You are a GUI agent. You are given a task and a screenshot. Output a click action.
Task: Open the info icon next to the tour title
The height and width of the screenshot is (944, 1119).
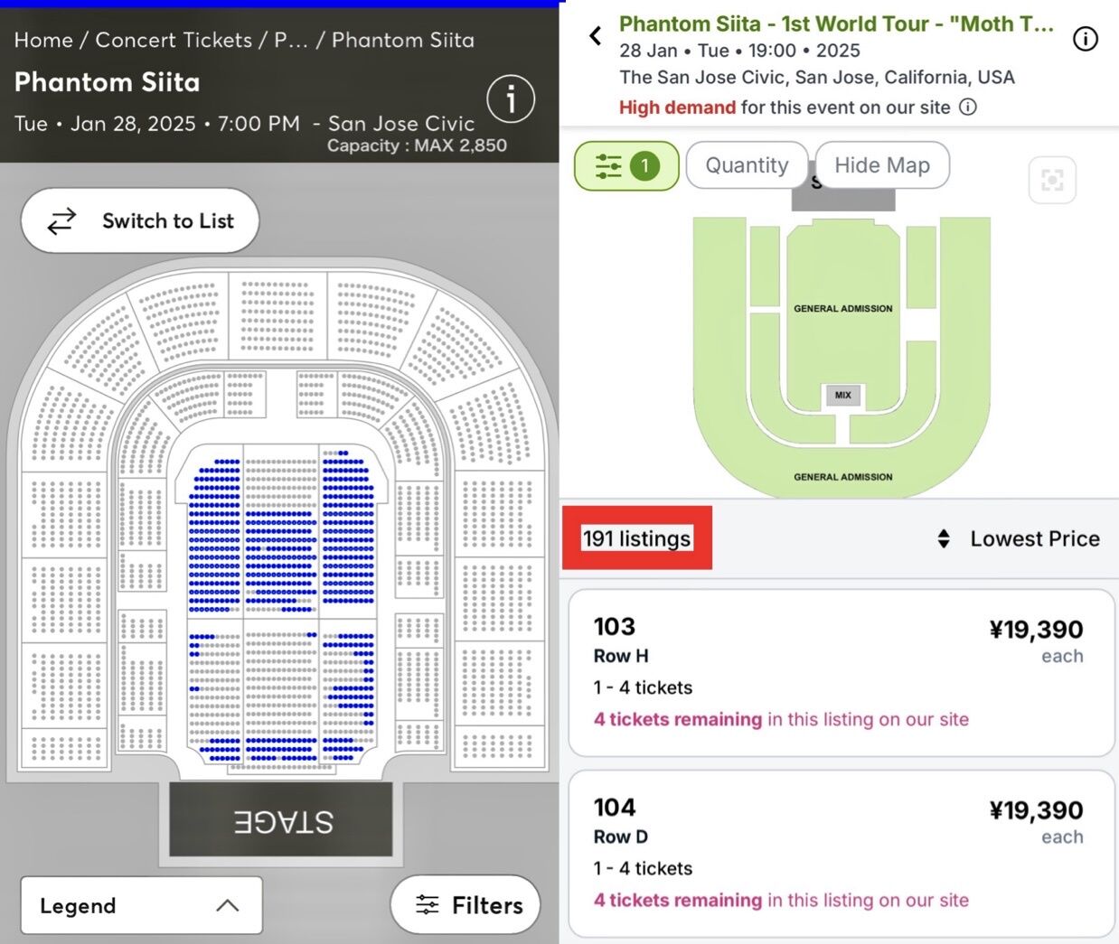(x=1085, y=39)
